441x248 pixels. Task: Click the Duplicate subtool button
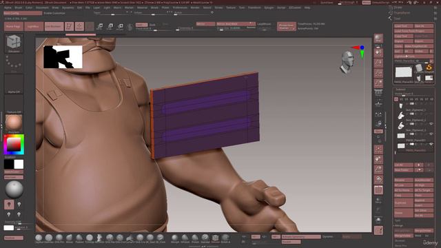(404, 203)
